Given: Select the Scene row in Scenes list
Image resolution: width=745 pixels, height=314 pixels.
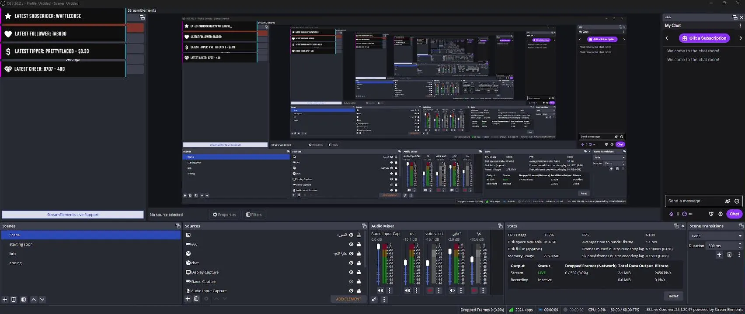Looking at the screenshot, I should click(x=91, y=235).
